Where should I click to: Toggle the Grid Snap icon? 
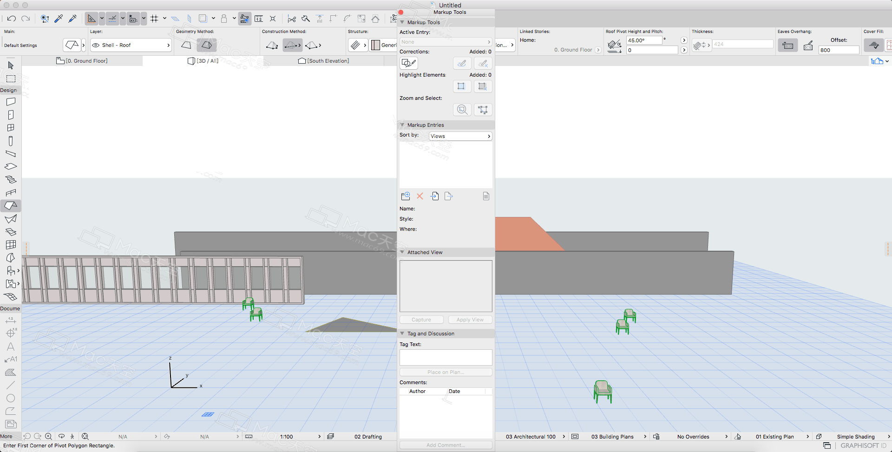[154, 19]
